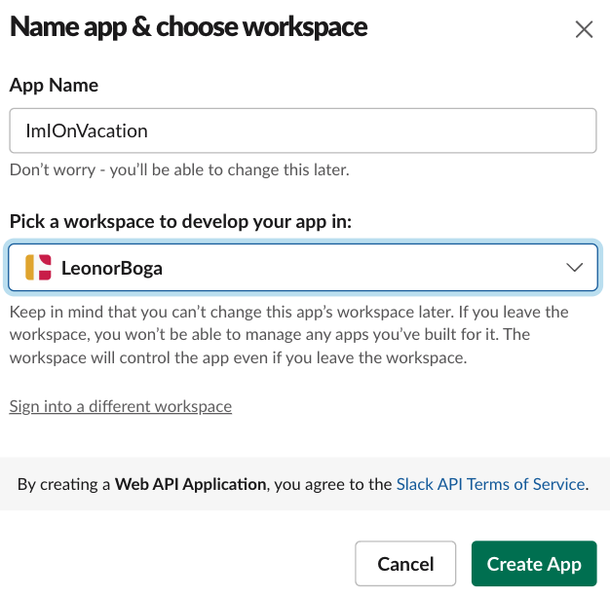
Task: Open the LeonorBoga workspace dropdown
Action: 303,268
